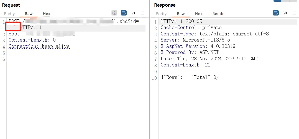Open Response panel hamburger options menu

coord(294,13)
